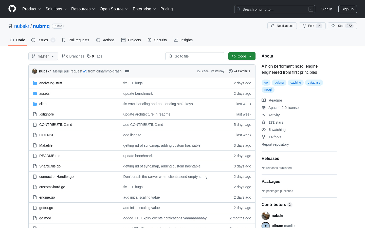365x228 pixels.
Task: Click the Search or jump to field
Action: pyautogui.click(x=275, y=9)
